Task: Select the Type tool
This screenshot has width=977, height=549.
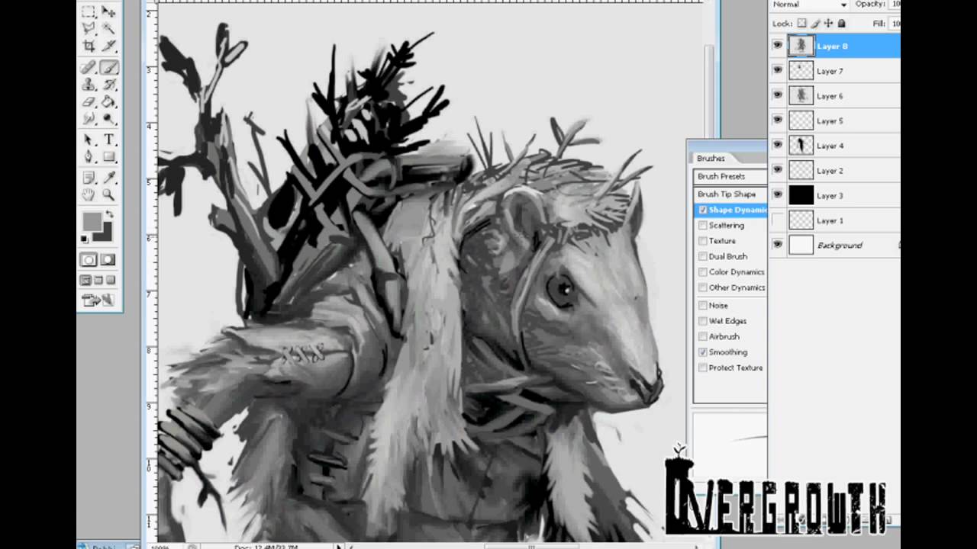Action: click(x=109, y=140)
